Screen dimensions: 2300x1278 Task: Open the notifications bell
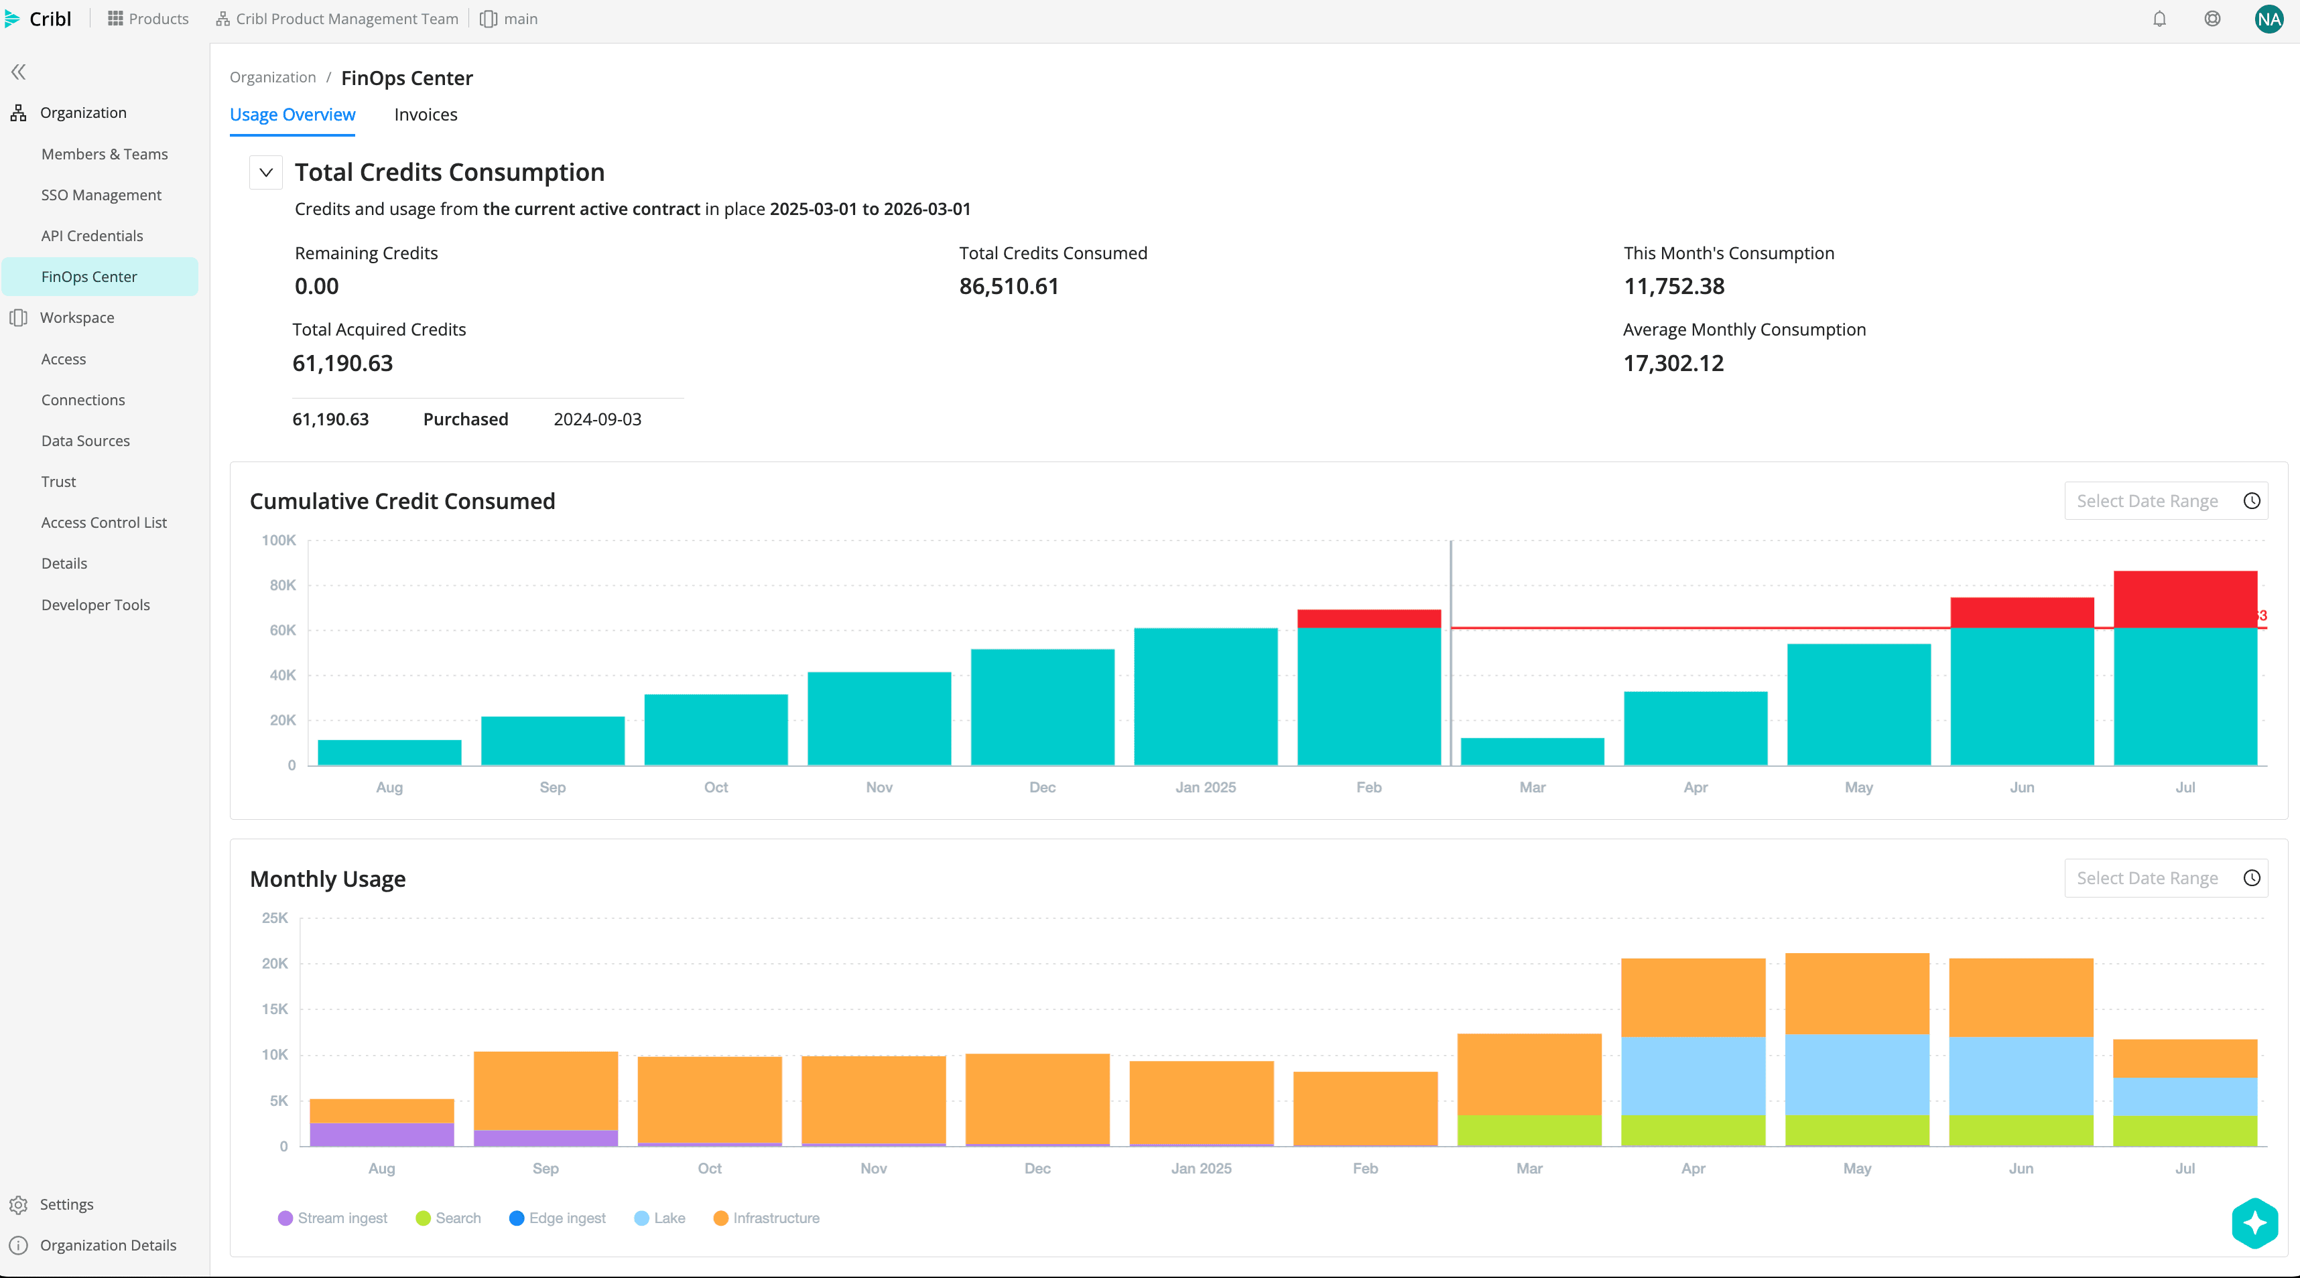[x=2159, y=19]
